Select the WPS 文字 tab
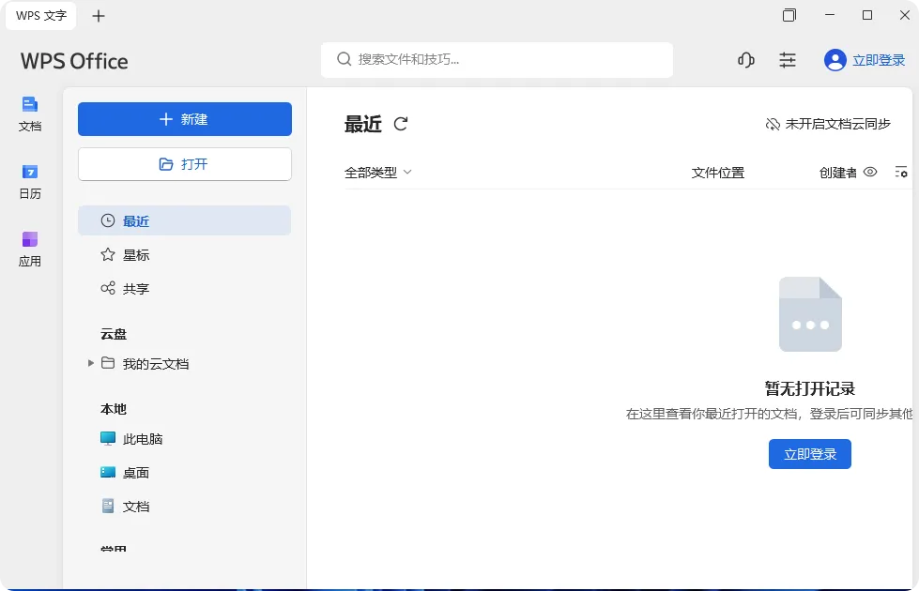 (41, 16)
